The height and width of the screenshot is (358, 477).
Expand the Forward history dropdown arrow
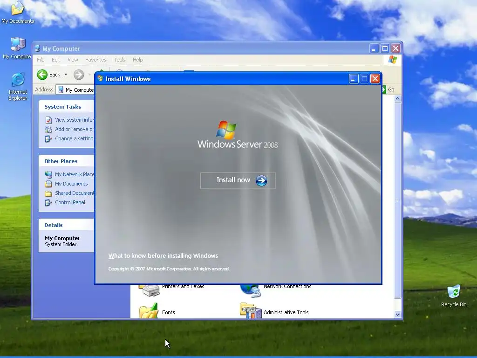coord(89,75)
